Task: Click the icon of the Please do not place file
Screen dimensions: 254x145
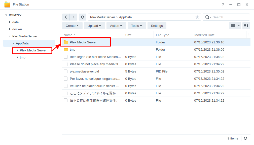Action: 66,64
